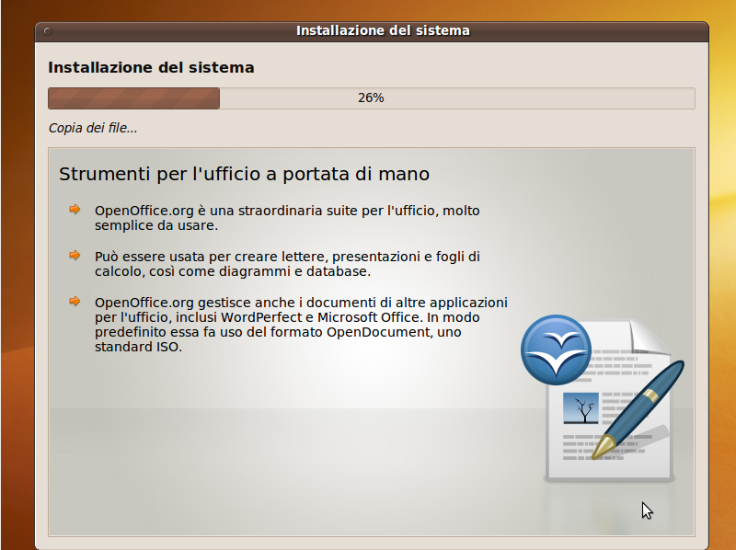736x550 pixels.
Task: Click the orange arrow beside 'Può essere usata'
Action: pos(75,256)
